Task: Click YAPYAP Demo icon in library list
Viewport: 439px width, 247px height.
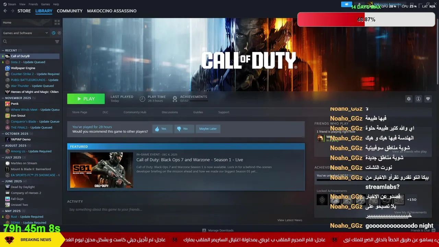Action: (x=8, y=139)
